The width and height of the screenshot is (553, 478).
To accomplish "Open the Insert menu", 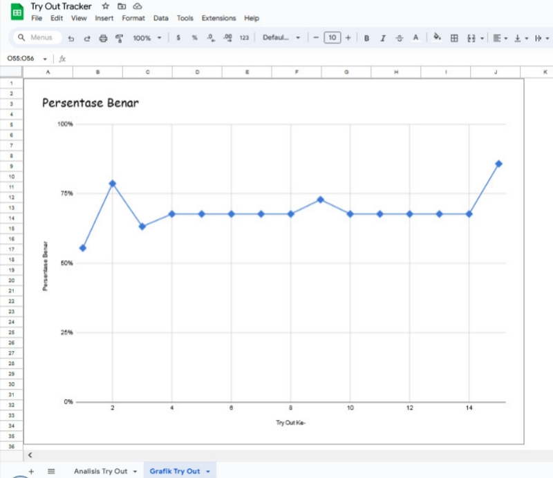I will 104,18.
